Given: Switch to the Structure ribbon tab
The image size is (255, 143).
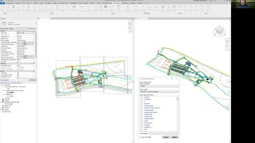Looking at the screenshot, I should point(18,3).
